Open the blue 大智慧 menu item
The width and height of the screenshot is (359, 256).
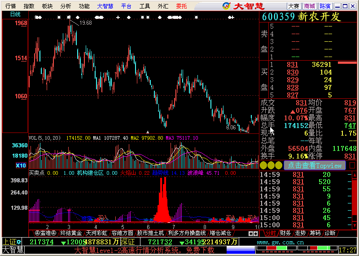click(105, 6)
